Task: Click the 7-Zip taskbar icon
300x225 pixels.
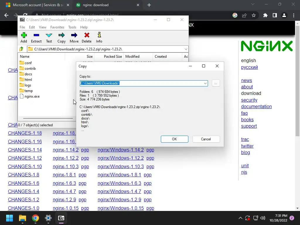Action: pyautogui.click(x=61, y=218)
